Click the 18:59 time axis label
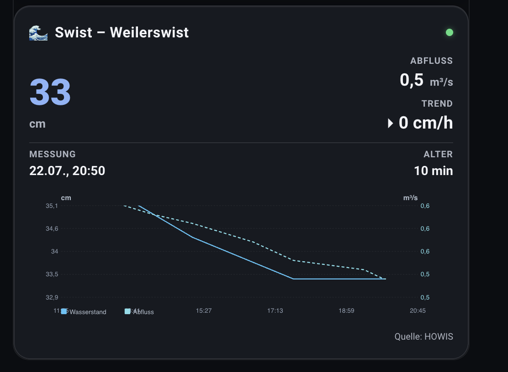508x372 pixels. pos(346,310)
